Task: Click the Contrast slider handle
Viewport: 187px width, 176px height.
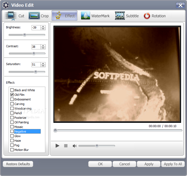Action: [x=34, y=53]
